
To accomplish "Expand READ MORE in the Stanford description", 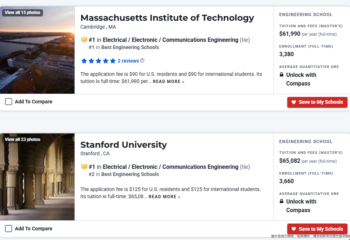I will (164, 197).
